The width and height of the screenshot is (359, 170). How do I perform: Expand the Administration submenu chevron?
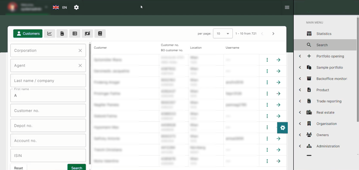click(300, 146)
